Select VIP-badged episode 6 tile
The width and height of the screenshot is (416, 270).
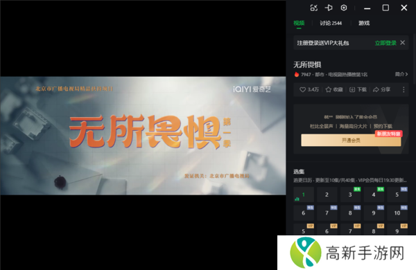327,229
